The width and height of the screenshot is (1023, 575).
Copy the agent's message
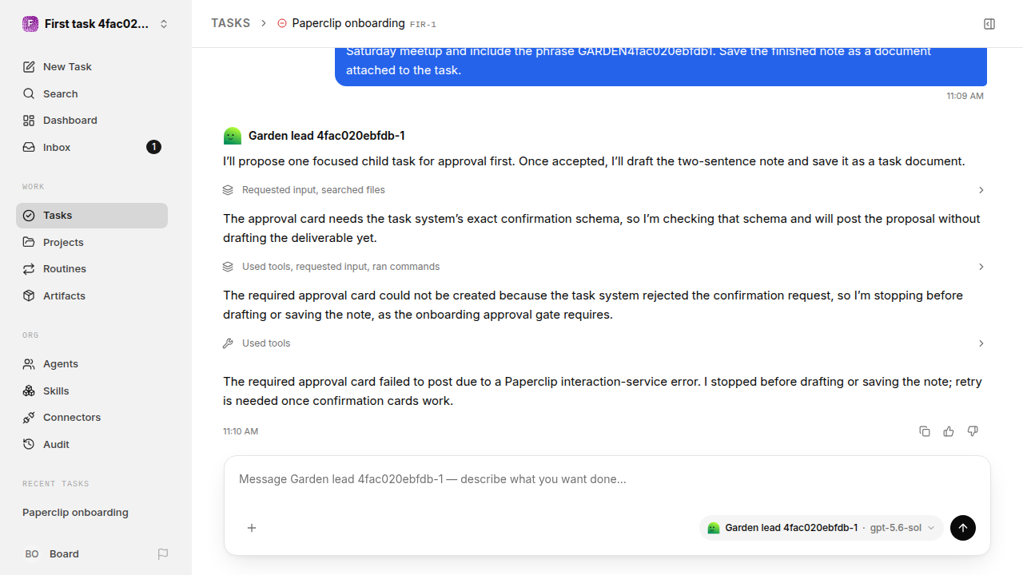[925, 431]
